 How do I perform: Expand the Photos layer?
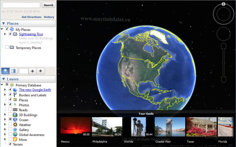[5, 104]
